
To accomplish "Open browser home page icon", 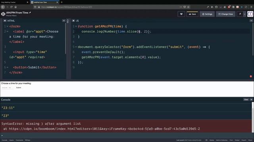I will [x=16, y=7].
